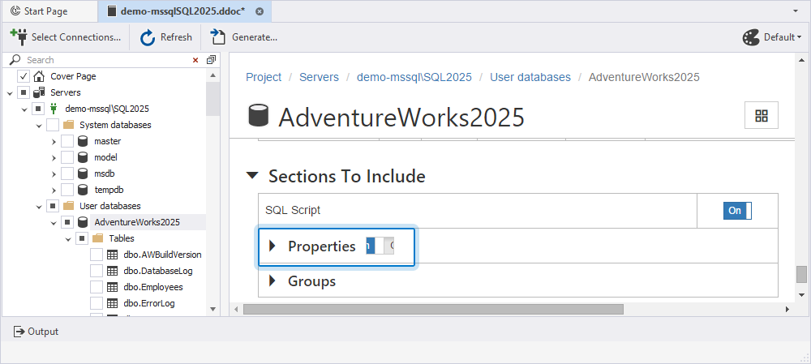
Task: Check the dbo.ErrorLog table checkbox
Action: point(97,303)
